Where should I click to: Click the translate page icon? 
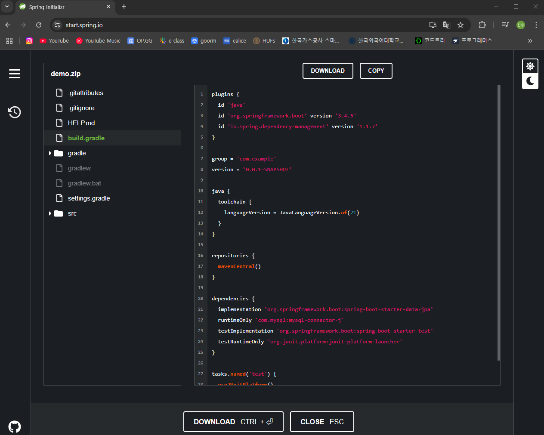click(447, 25)
